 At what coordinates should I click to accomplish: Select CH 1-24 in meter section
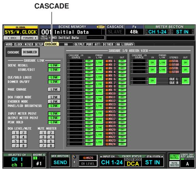pyautogui.click(x=157, y=32)
